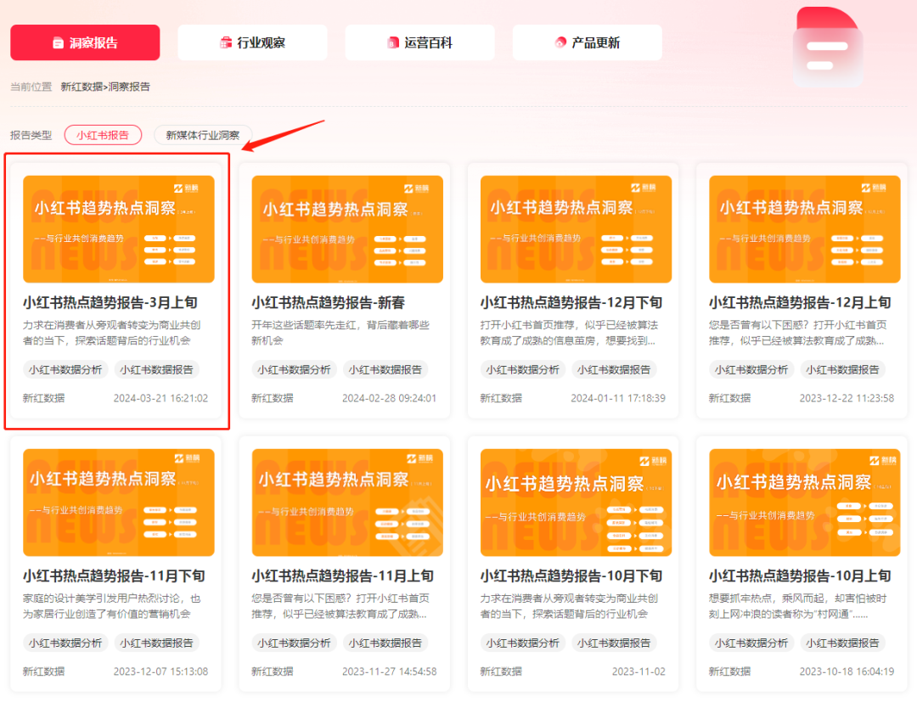The width and height of the screenshot is (917, 702).
Task: Open the 12月上旬 report cover thumbnail
Action: [x=805, y=229]
